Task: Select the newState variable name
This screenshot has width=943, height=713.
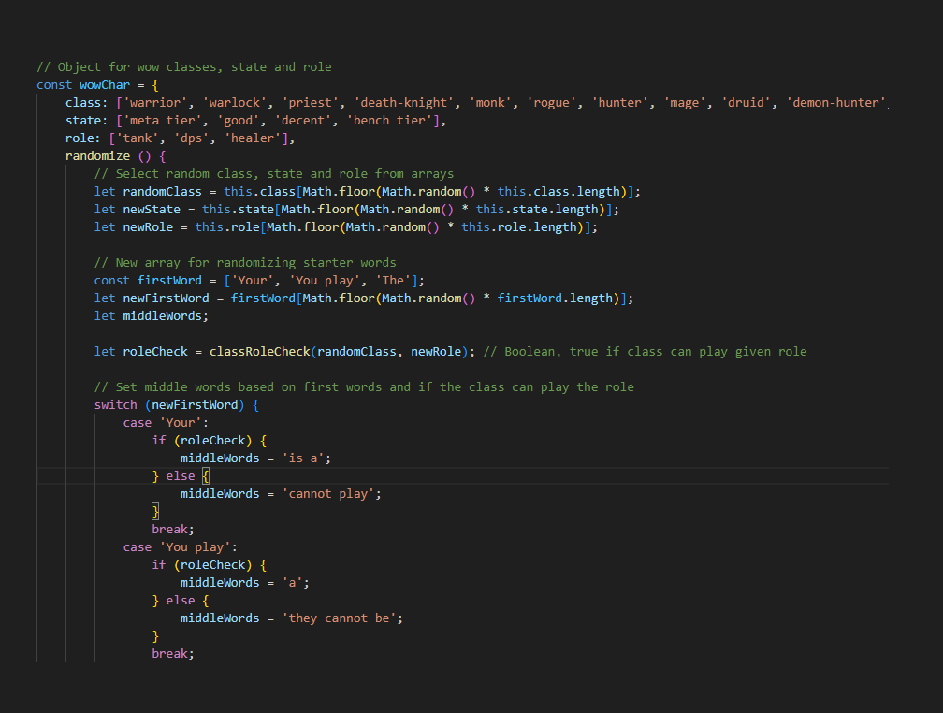Action: coord(152,209)
